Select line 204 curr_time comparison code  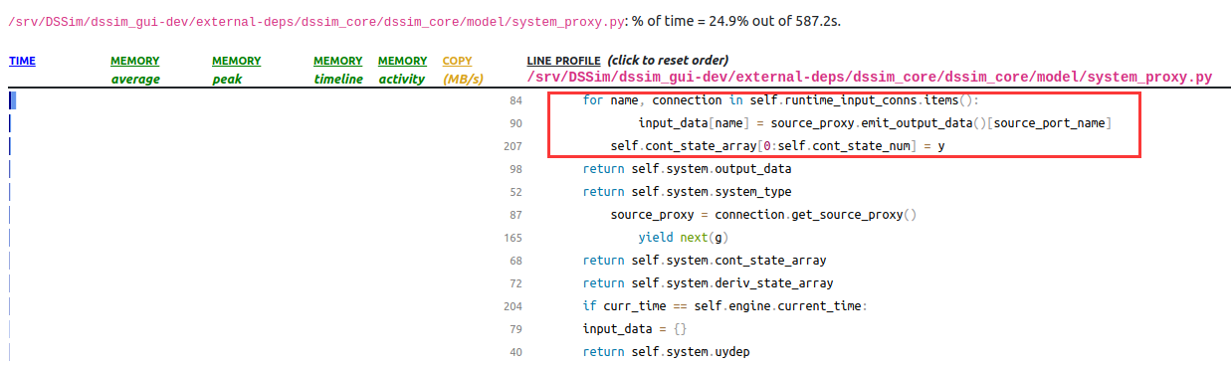click(x=725, y=306)
